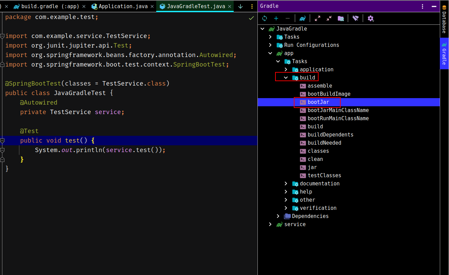Click the Gradle elephant execute task icon
449x275 pixels.
pyautogui.click(x=302, y=18)
